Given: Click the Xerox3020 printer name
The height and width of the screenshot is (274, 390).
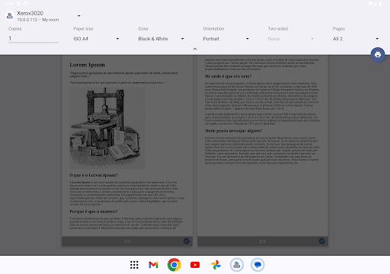Looking at the screenshot, I should [x=30, y=13].
